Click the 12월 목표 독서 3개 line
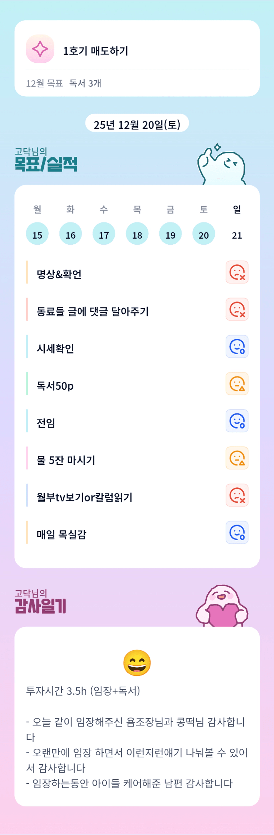 tap(64, 83)
